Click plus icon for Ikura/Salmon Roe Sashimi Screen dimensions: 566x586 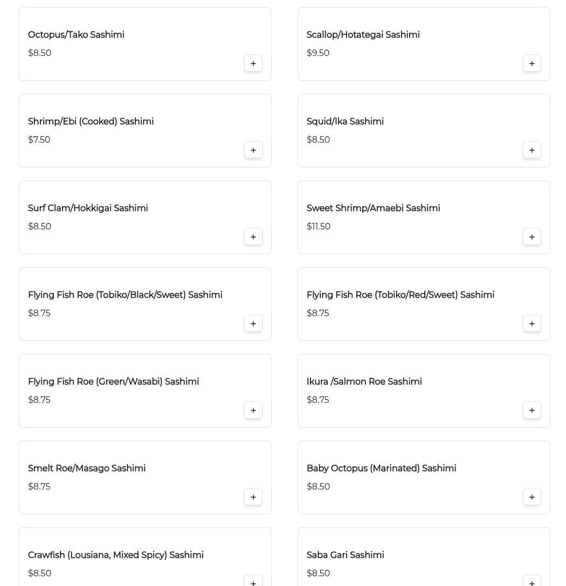(532, 410)
